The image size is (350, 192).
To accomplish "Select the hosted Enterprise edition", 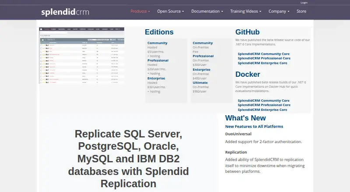I will pos(156,79).
